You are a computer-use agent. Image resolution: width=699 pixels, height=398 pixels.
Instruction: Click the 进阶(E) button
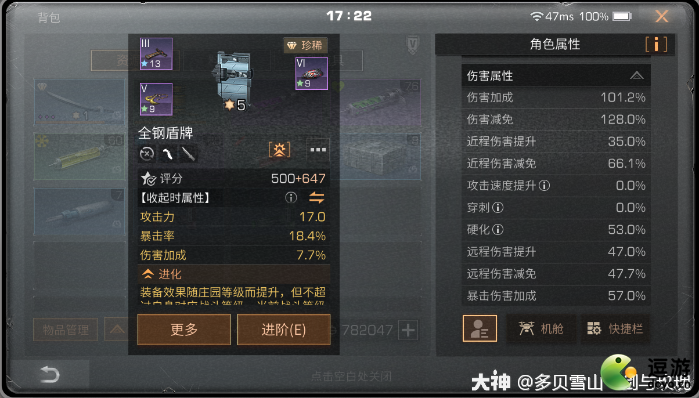point(284,330)
